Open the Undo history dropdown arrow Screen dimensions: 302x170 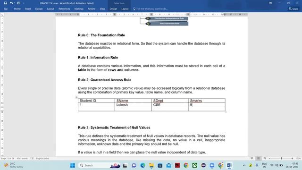click(x=15, y=3)
